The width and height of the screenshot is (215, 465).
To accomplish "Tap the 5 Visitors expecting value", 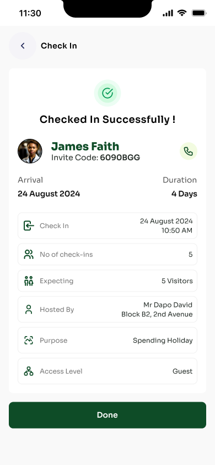I will [x=177, y=281].
